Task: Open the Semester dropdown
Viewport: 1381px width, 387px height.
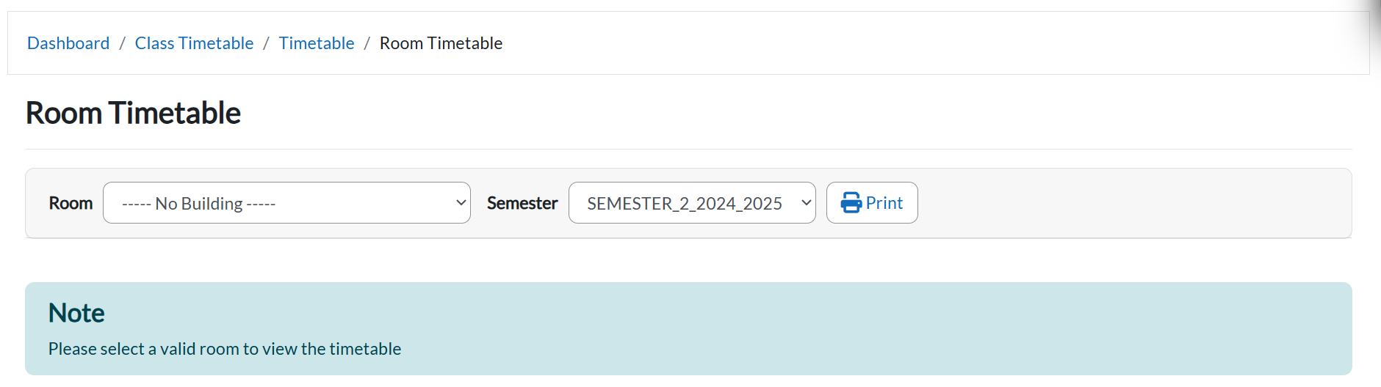Action: point(691,203)
